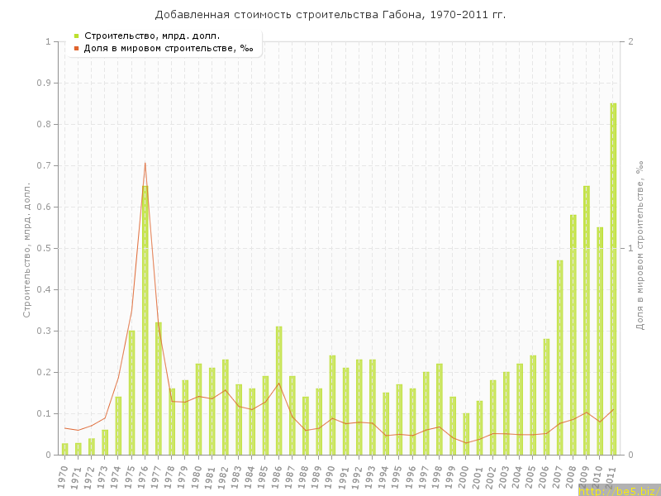Click the bar for year 1970

tap(65, 449)
